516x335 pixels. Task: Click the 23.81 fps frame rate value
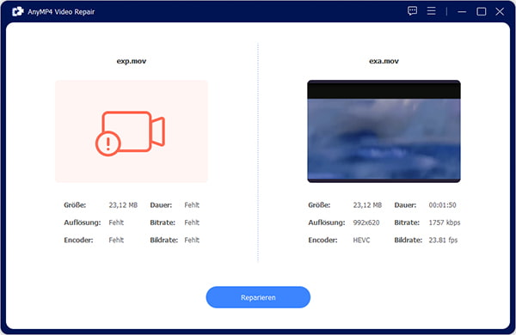(443, 240)
